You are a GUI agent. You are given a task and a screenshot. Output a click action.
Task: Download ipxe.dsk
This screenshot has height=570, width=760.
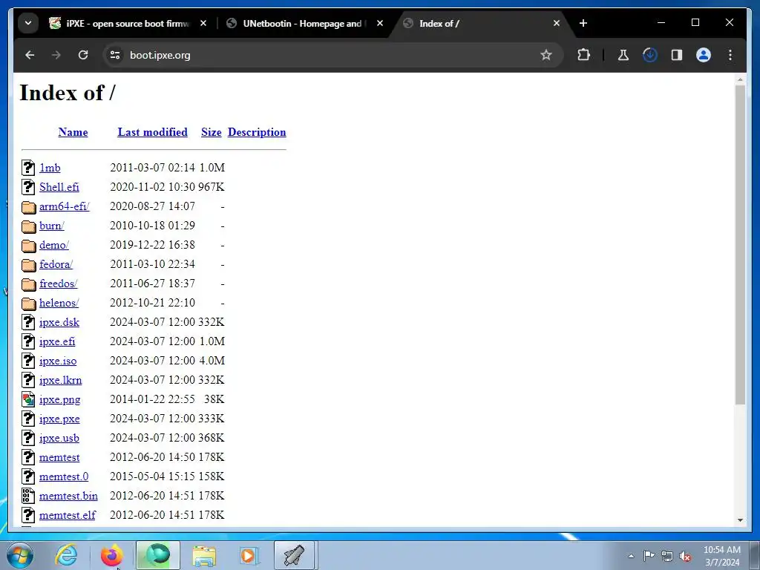tap(59, 322)
